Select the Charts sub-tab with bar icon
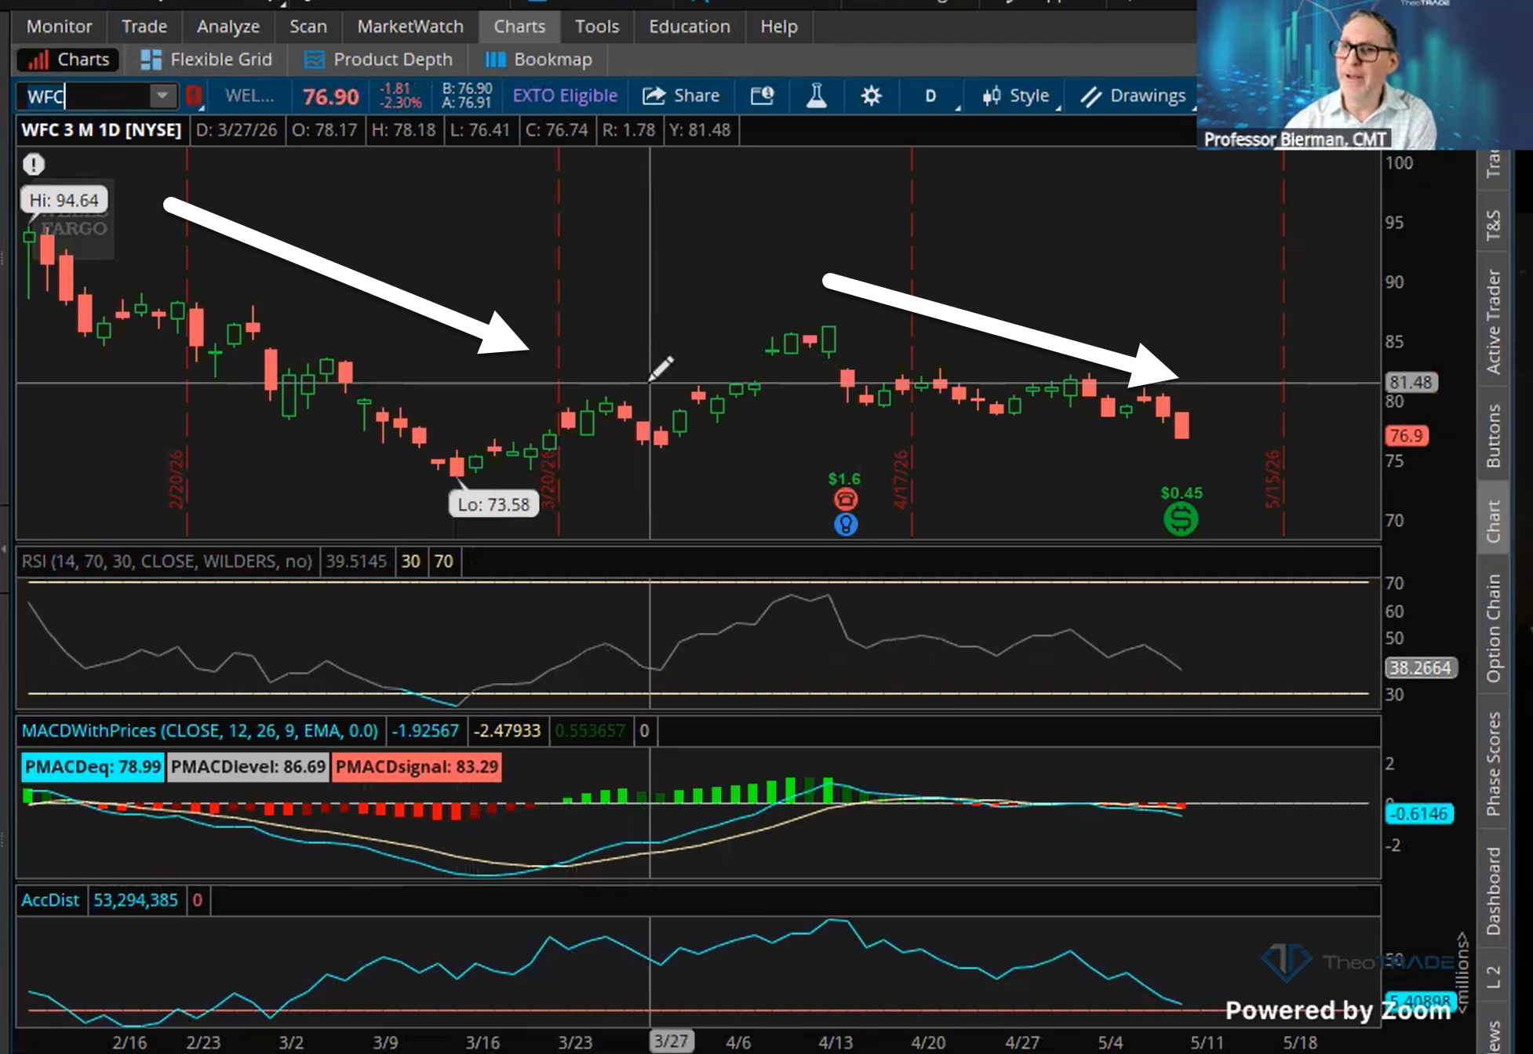Viewport: 1533px width, 1054px height. (68, 60)
